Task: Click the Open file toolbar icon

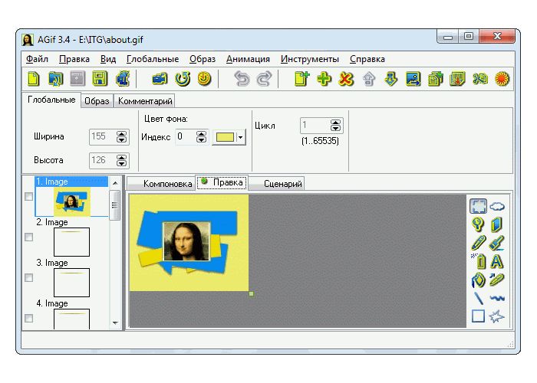Action: pyautogui.click(x=55, y=79)
